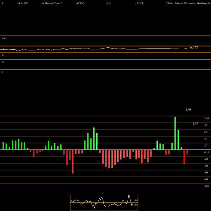Click the longest red MR histogram bar
This screenshot has width=211, height=211.
click(73, 162)
